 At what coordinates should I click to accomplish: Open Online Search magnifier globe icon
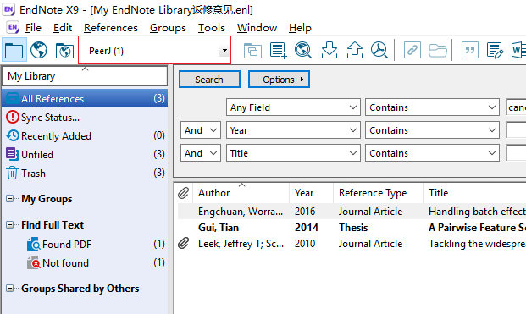(x=303, y=50)
